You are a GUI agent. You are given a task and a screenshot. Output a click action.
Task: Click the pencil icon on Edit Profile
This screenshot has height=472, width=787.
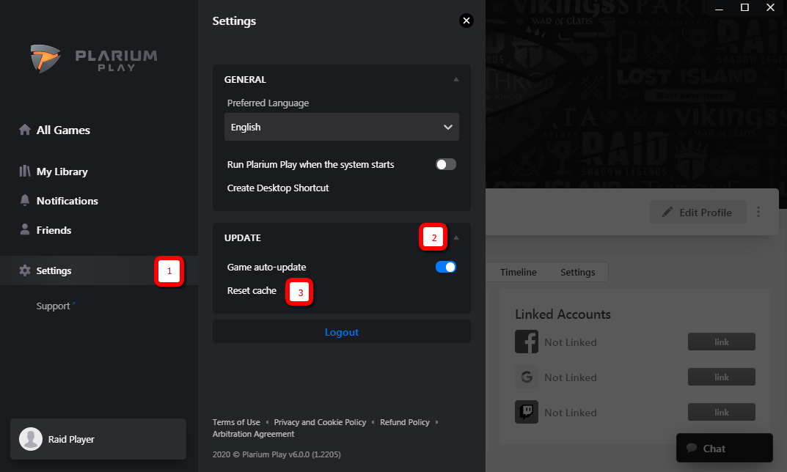point(667,212)
